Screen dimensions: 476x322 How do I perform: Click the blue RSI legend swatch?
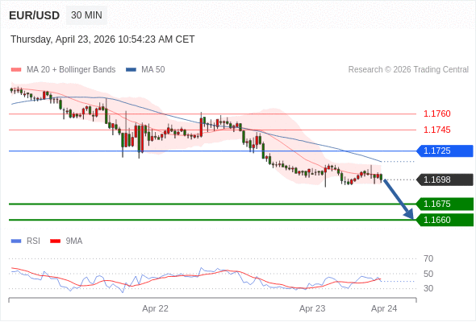(x=16, y=242)
